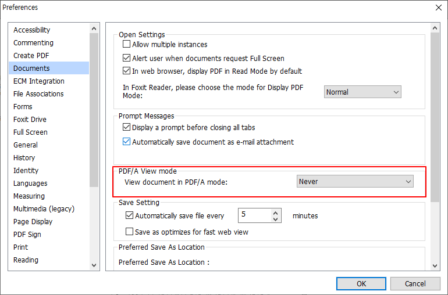
Task: Toggle Automatically save file every checkbox
Action: (129, 215)
